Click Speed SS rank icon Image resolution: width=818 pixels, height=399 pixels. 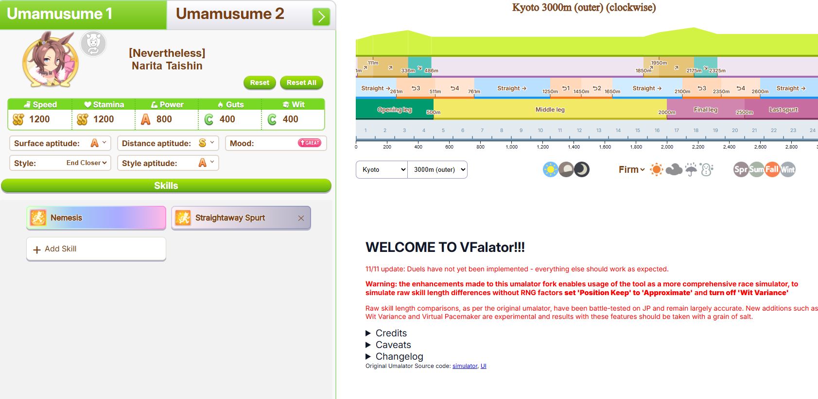click(18, 119)
